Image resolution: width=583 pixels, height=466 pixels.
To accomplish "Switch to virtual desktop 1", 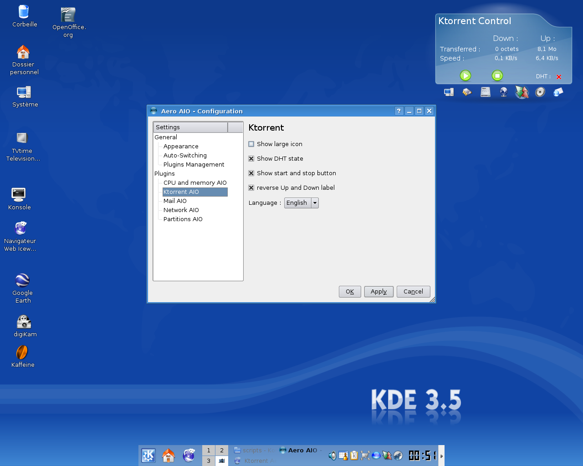I will (x=209, y=450).
